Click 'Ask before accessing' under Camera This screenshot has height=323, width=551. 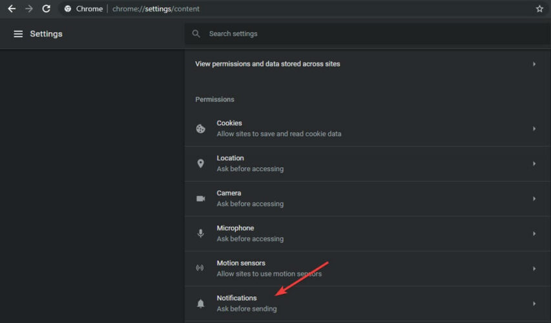coord(250,204)
